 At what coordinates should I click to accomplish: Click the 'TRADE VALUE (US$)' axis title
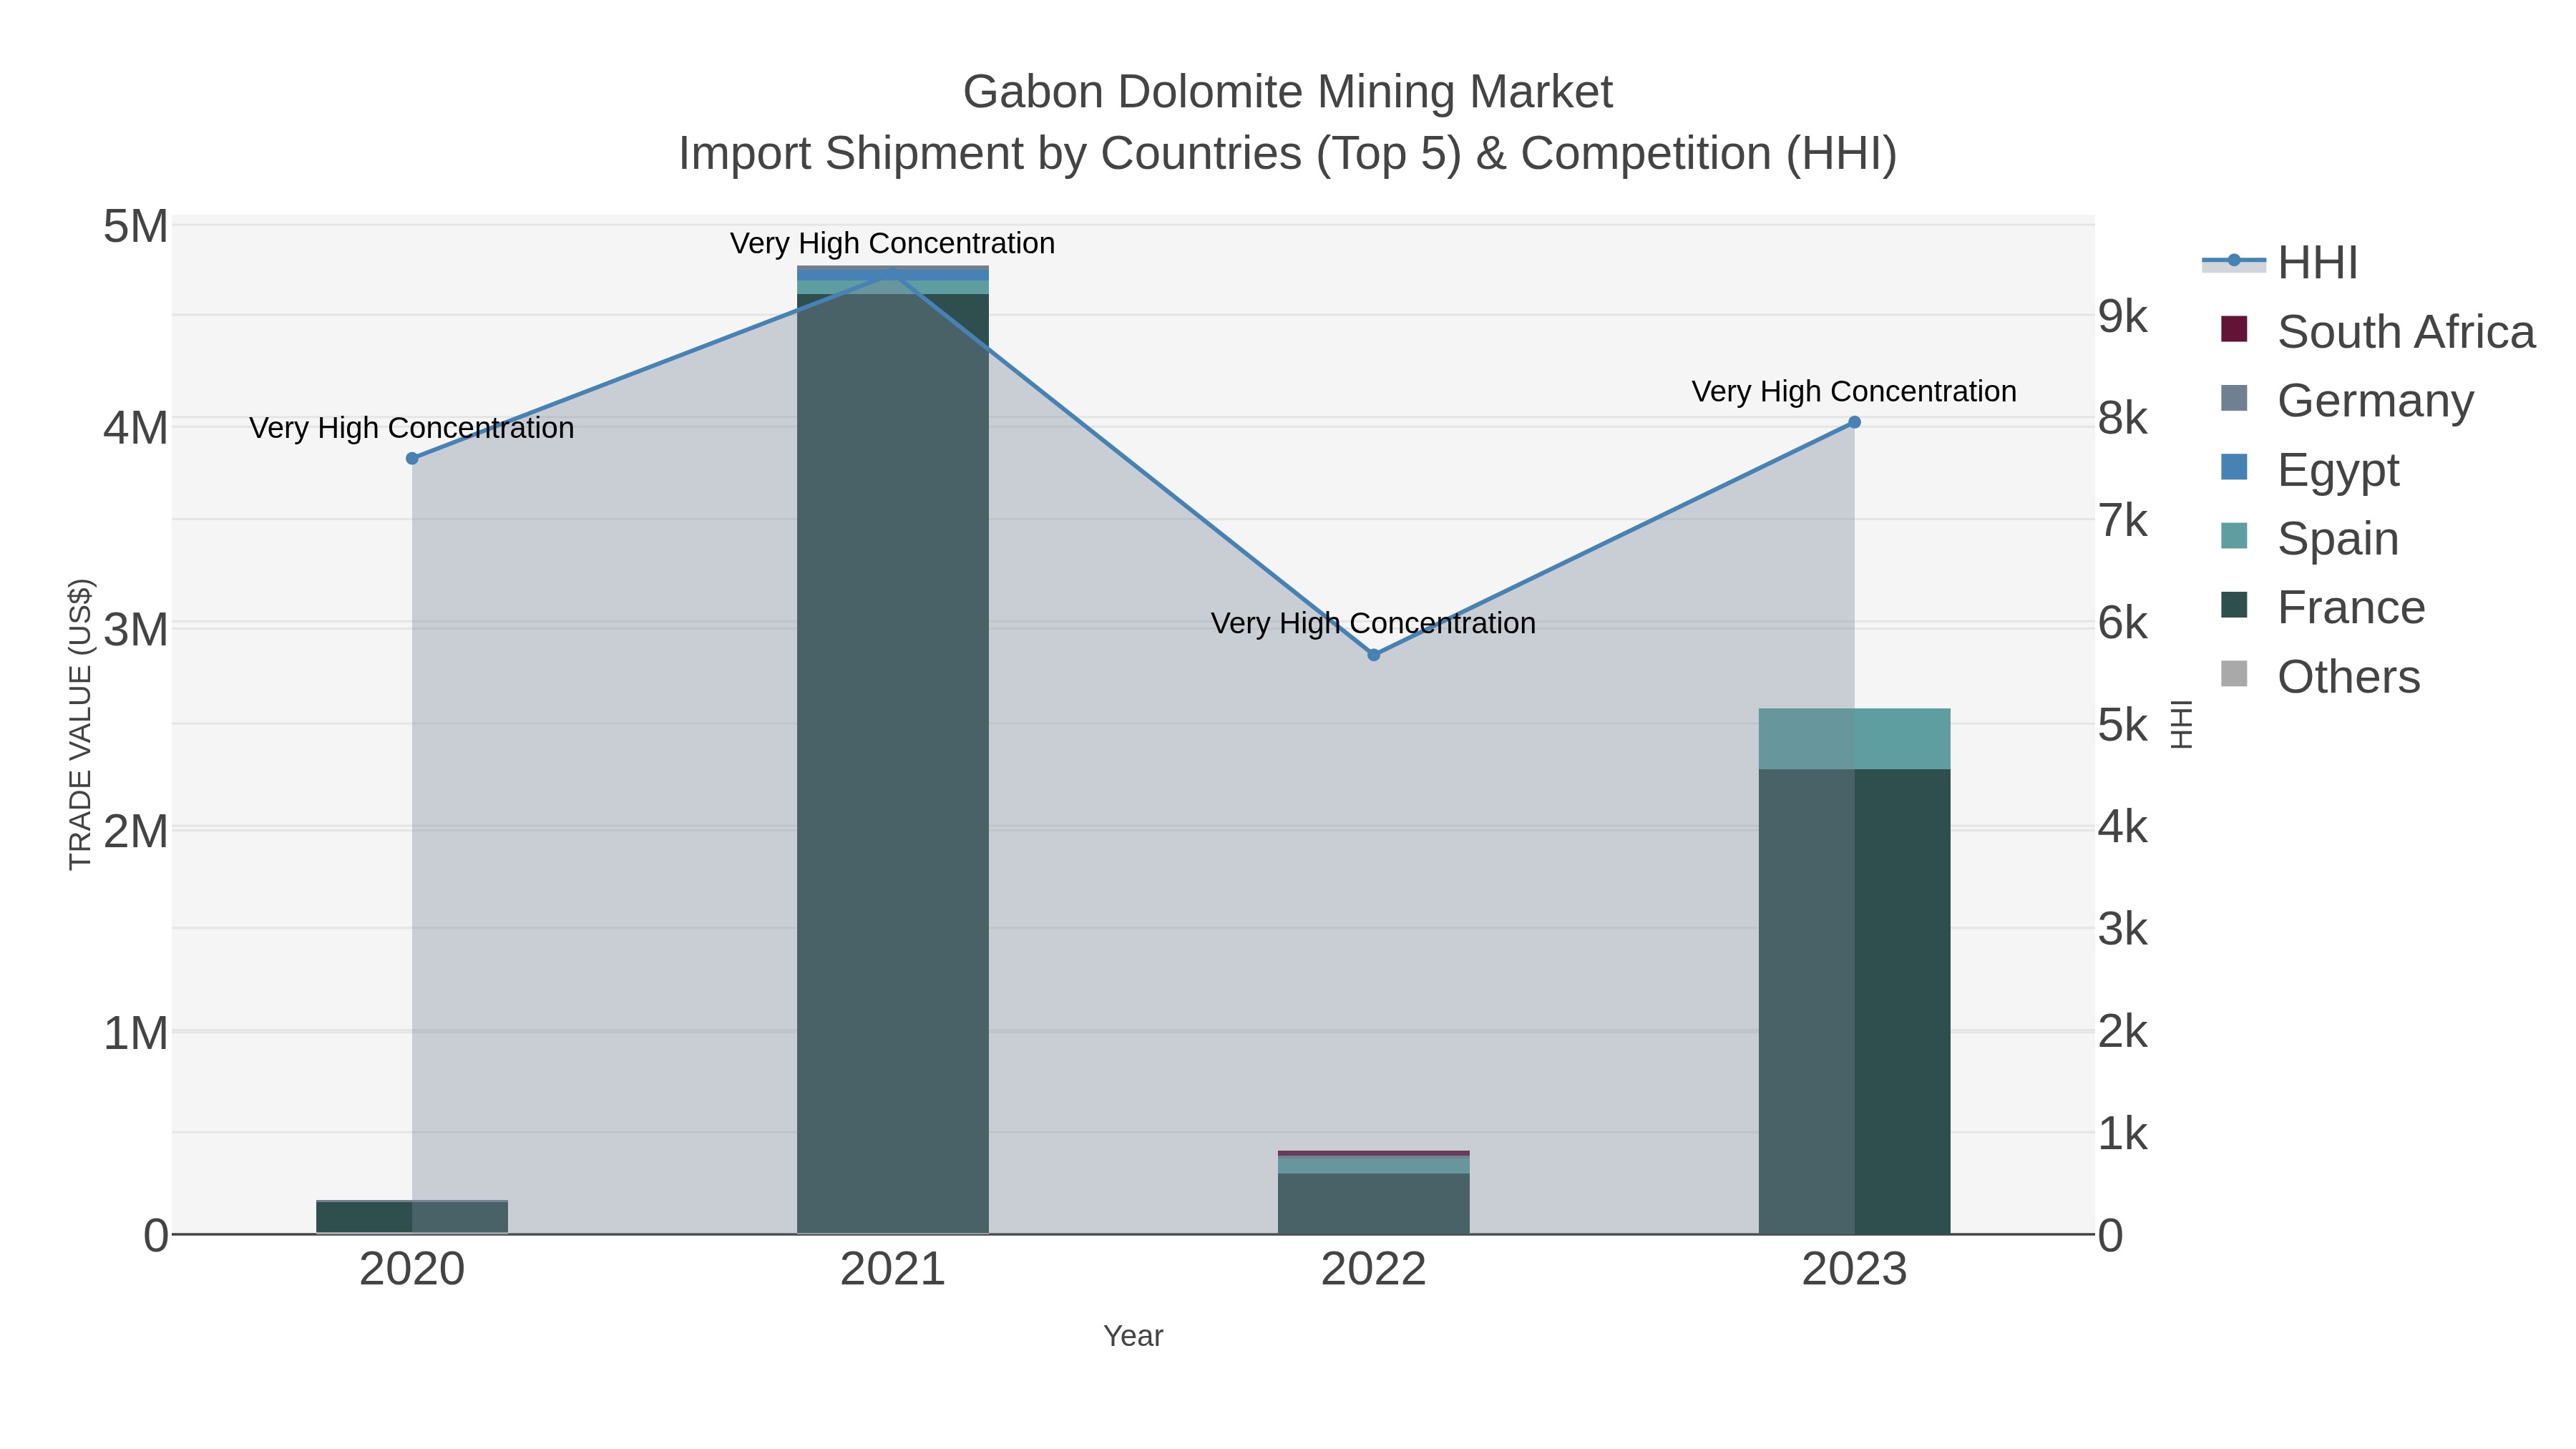point(80,725)
